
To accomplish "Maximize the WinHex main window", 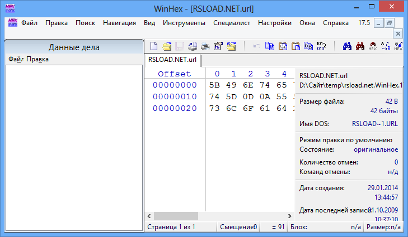I will coord(372,7).
